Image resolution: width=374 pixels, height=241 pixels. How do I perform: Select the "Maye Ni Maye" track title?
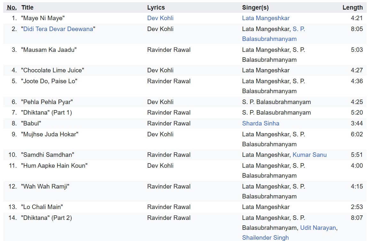[x=43, y=18]
